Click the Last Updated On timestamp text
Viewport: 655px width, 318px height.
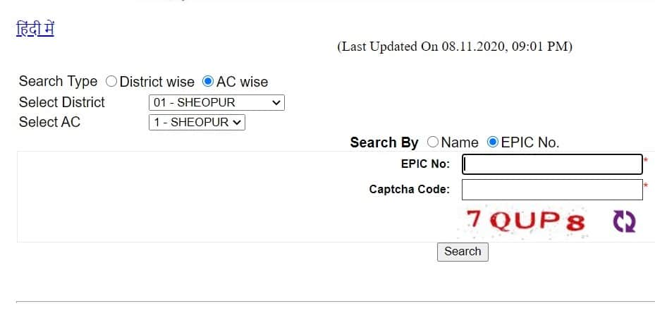click(455, 47)
